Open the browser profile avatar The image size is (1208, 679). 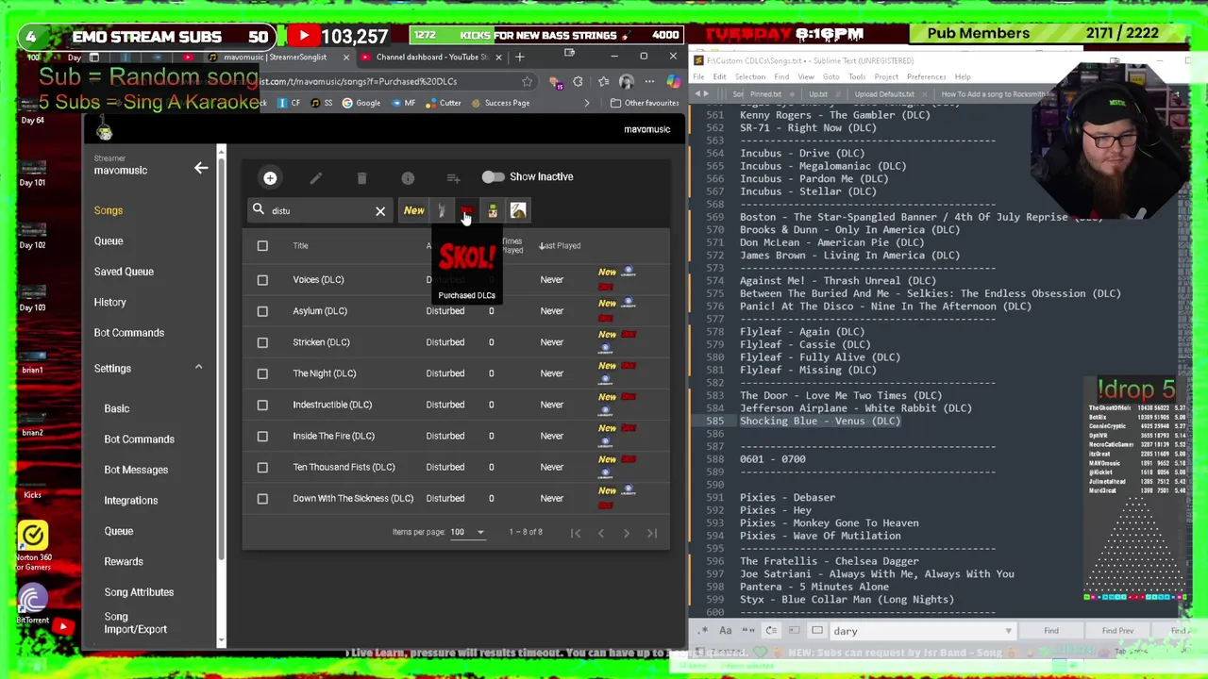click(x=626, y=82)
